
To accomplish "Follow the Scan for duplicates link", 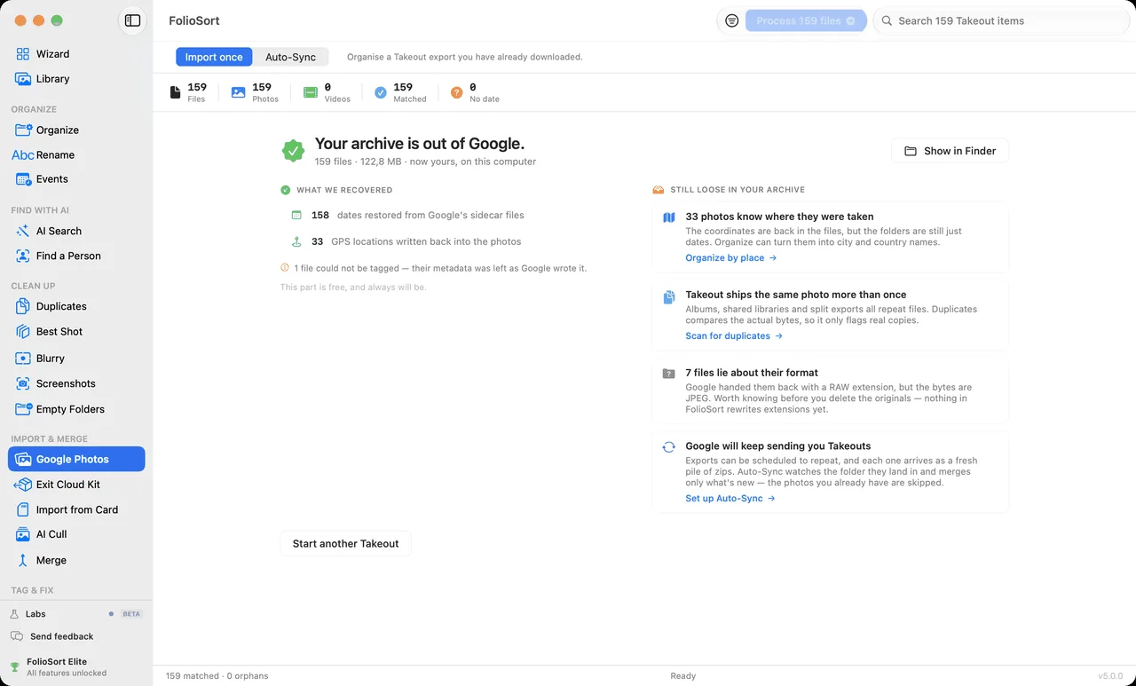I will coord(734,336).
